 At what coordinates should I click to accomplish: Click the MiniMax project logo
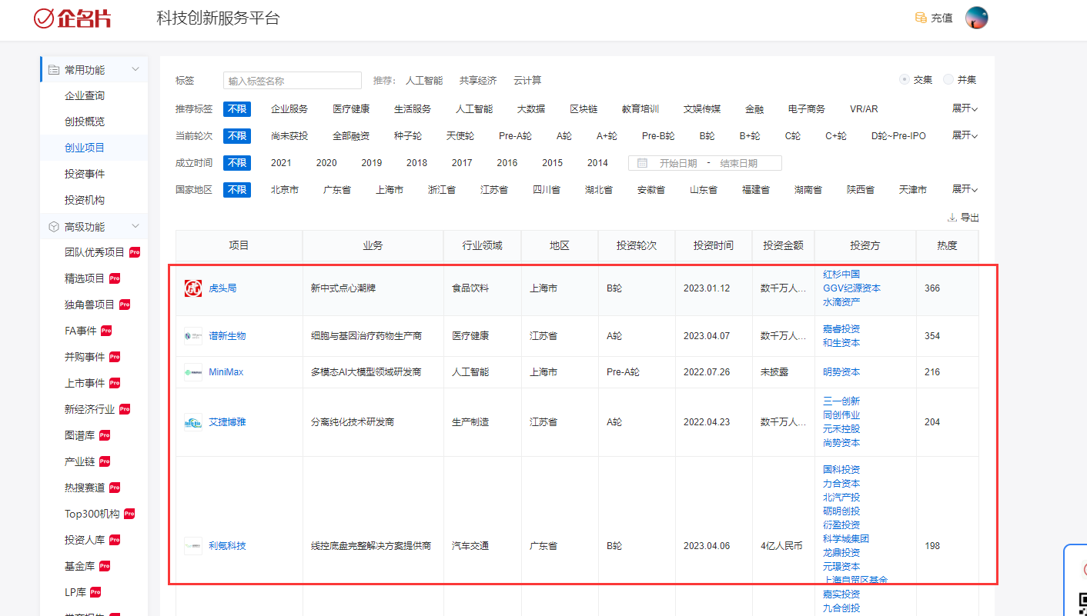(x=193, y=372)
